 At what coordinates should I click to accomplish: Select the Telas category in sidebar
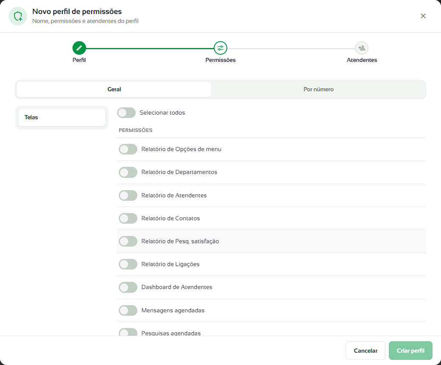[x=62, y=117]
